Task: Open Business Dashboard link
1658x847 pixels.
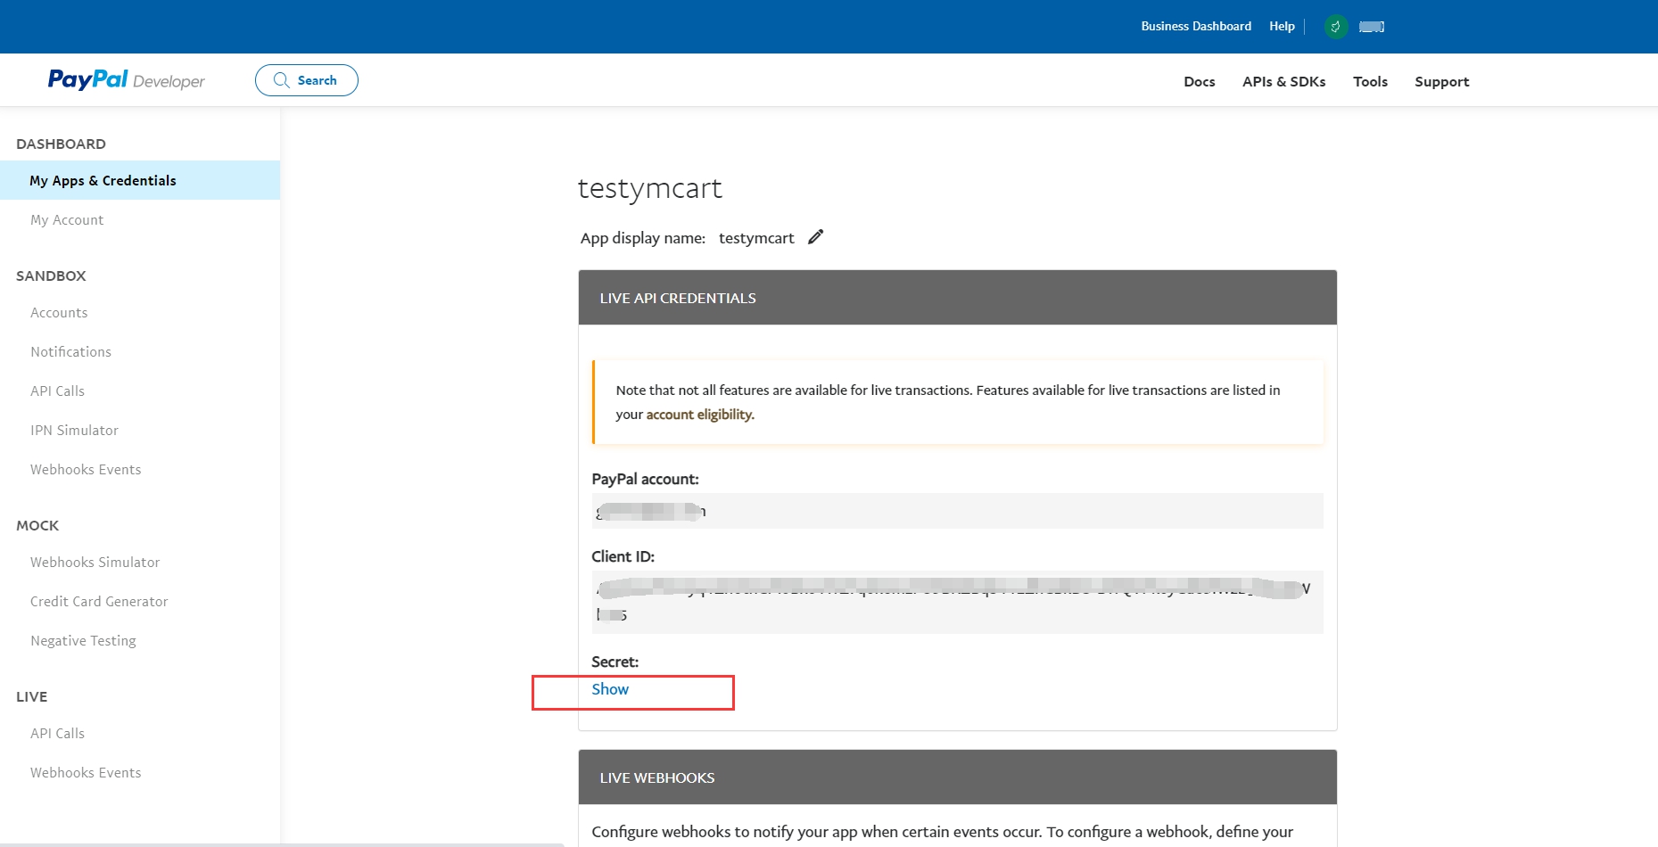Action: (1196, 27)
